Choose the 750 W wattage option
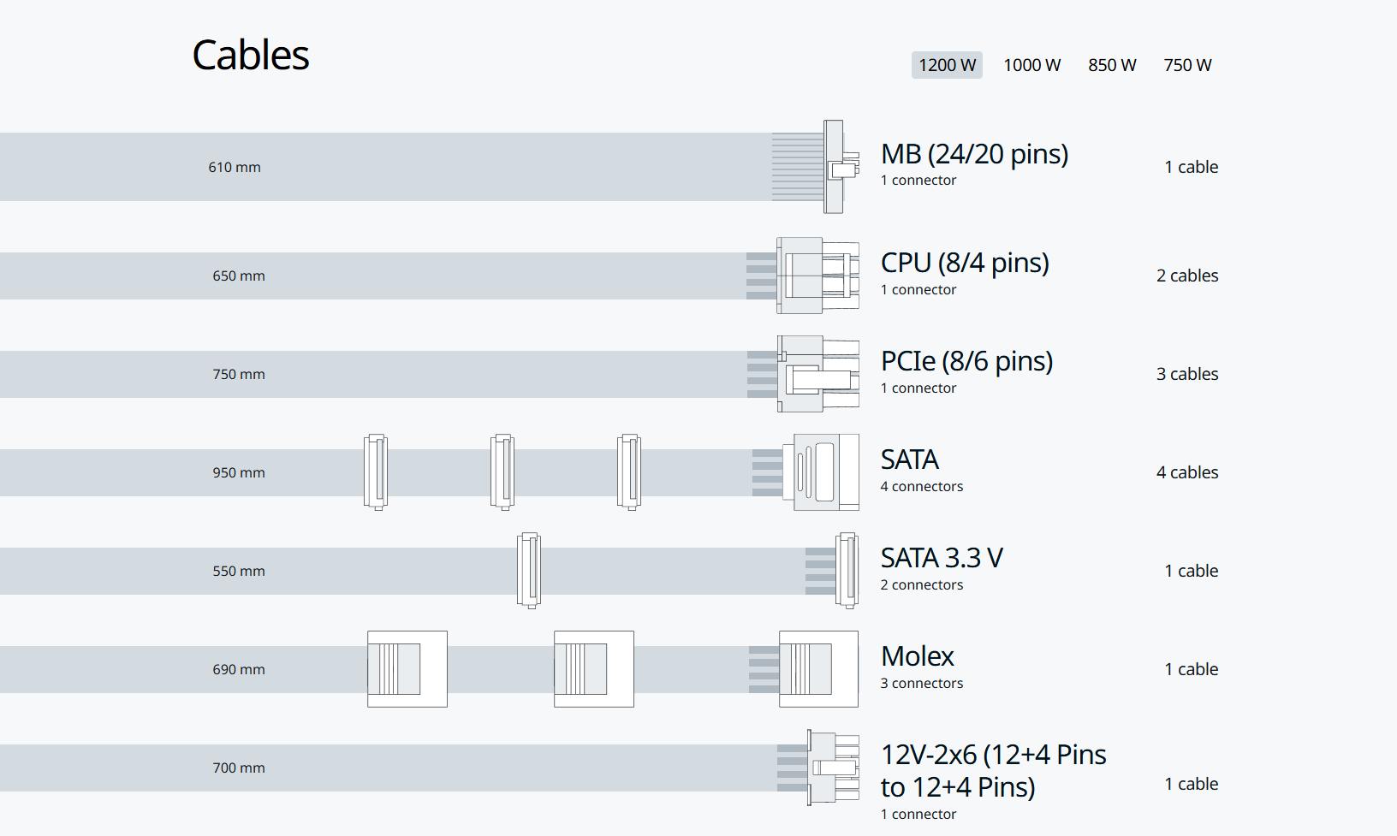Viewport: 1397px width, 836px height. click(x=1187, y=65)
